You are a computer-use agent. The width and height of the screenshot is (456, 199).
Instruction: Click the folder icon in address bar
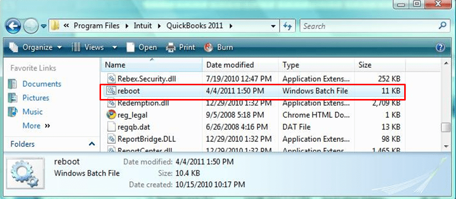(55, 26)
